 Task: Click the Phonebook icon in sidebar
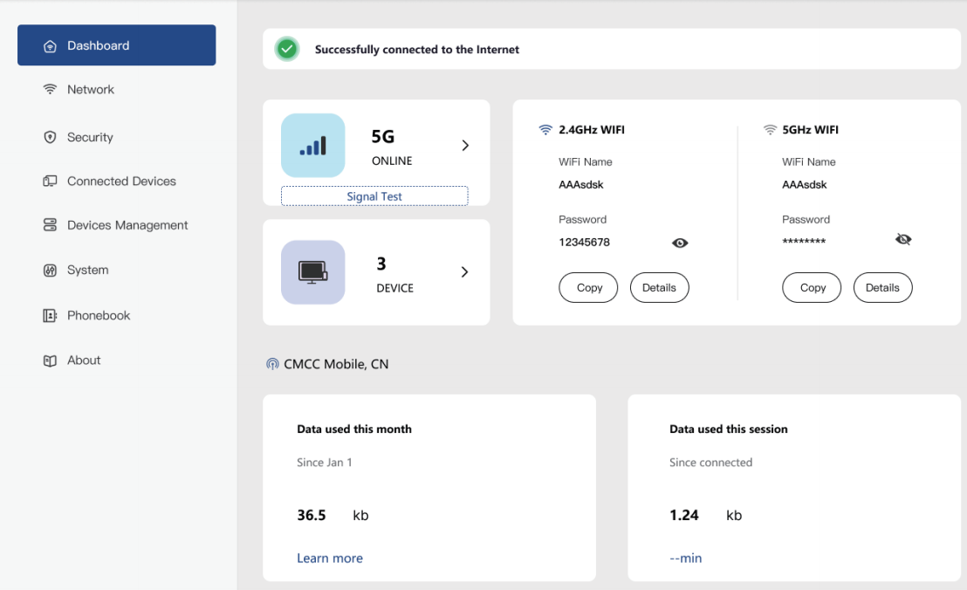coord(50,315)
